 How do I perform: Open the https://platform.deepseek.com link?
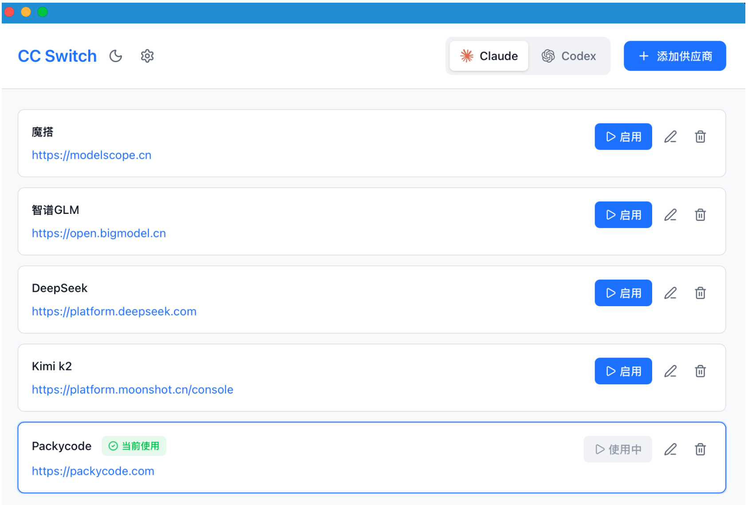[114, 311]
